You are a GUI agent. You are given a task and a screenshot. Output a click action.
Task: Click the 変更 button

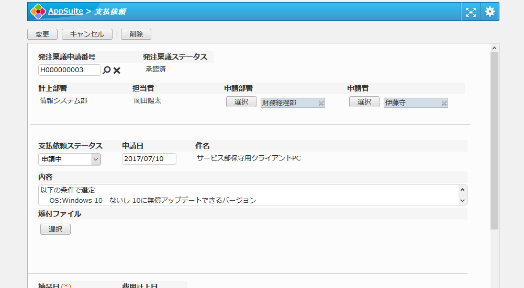coord(42,34)
